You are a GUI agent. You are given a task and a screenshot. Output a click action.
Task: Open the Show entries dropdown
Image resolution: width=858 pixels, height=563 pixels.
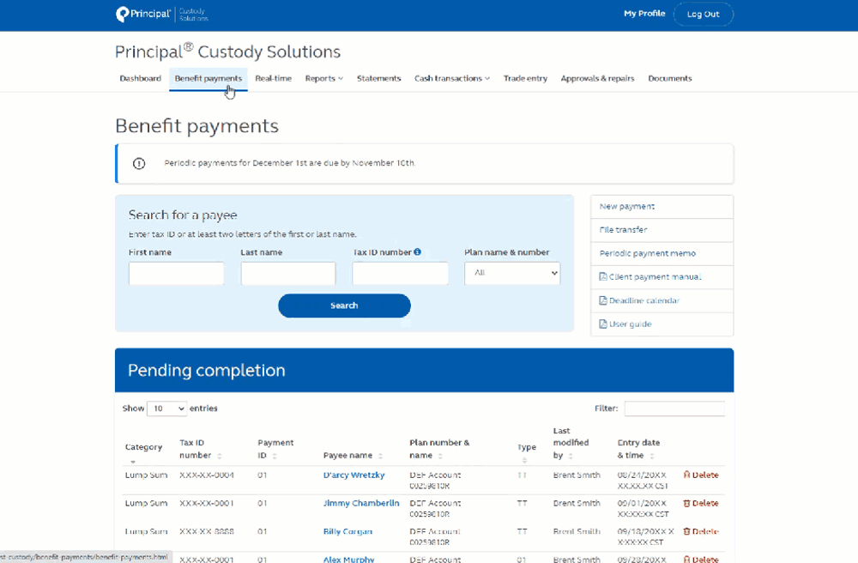pos(166,408)
